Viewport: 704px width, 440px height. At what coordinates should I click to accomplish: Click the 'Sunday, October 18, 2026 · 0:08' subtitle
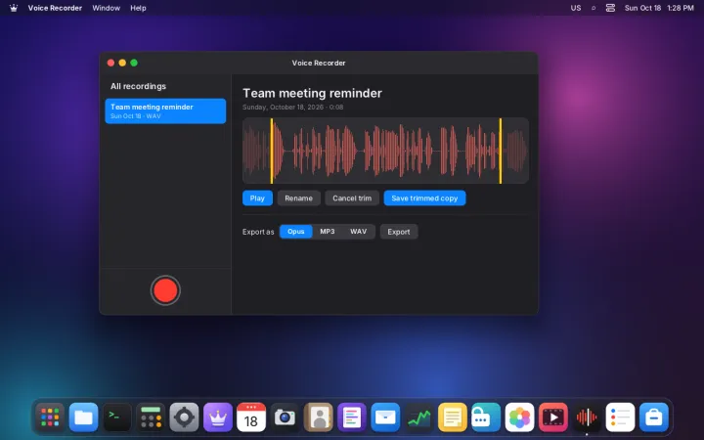point(292,108)
